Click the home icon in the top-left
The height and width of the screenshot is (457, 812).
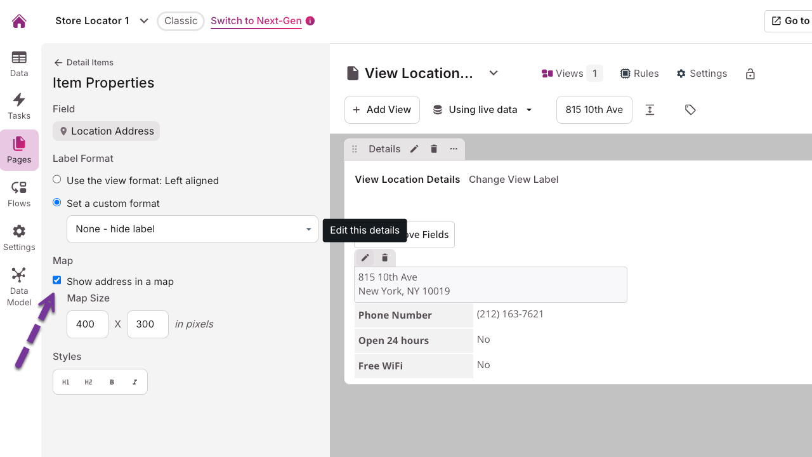(x=19, y=22)
